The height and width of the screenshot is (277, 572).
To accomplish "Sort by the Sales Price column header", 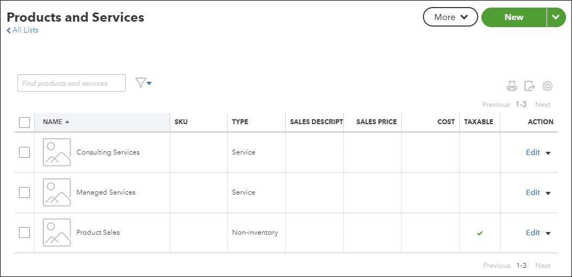I will point(376,122).
